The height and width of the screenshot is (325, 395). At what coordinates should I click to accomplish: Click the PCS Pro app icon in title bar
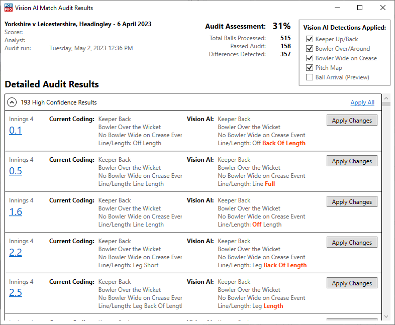[x=8, y=8]
